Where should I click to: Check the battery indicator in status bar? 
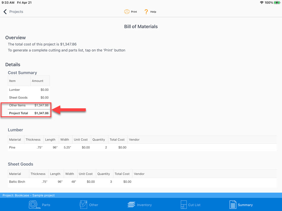coord(277,3)
